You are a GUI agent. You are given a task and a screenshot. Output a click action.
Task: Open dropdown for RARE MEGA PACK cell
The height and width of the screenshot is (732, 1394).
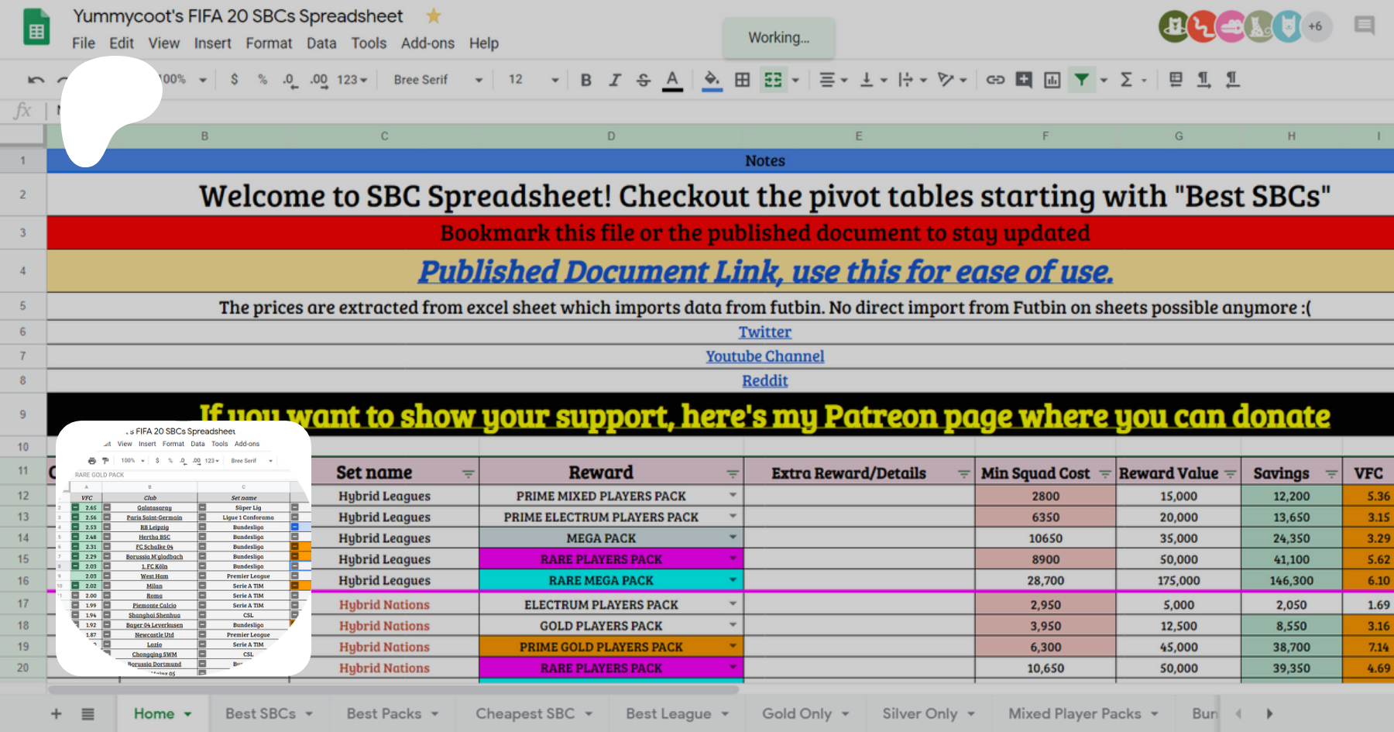tap(732, 580)
